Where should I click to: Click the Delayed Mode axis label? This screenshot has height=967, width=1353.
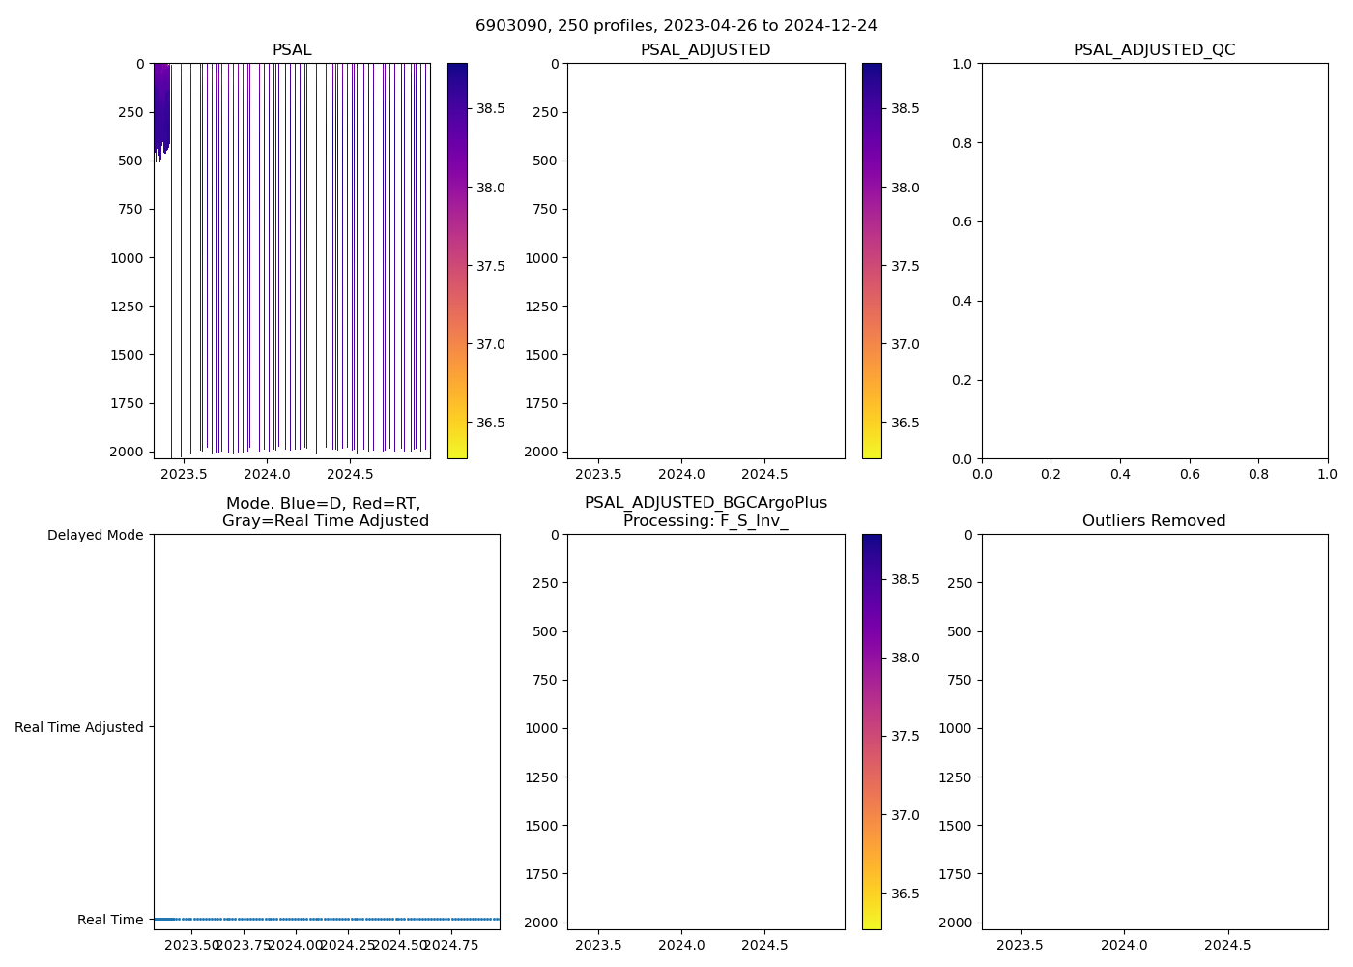coord(95,535)
